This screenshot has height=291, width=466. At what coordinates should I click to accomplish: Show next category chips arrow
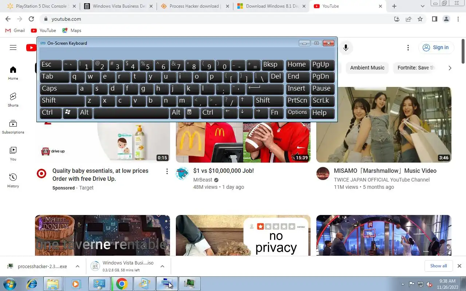coord(450,68)
